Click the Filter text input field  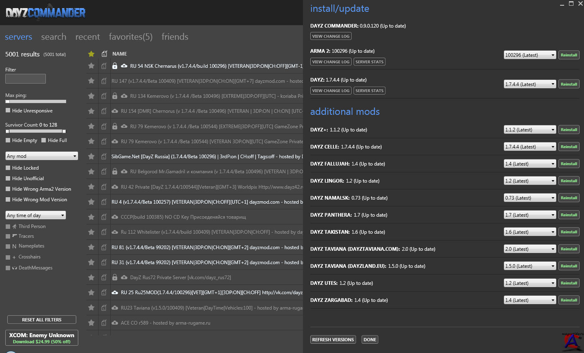click(26, 79)
